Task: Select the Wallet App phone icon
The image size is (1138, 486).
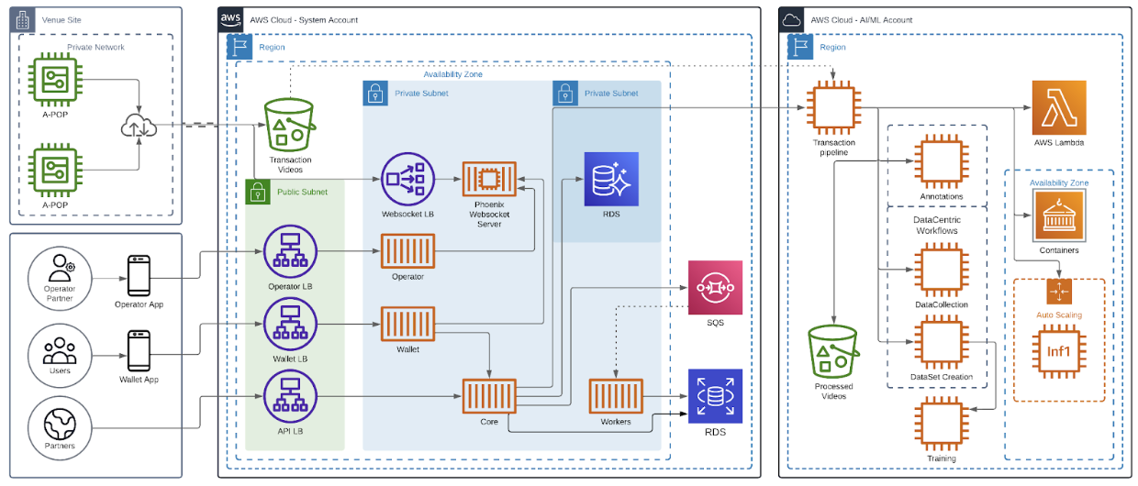Action: tap(139, 350)
